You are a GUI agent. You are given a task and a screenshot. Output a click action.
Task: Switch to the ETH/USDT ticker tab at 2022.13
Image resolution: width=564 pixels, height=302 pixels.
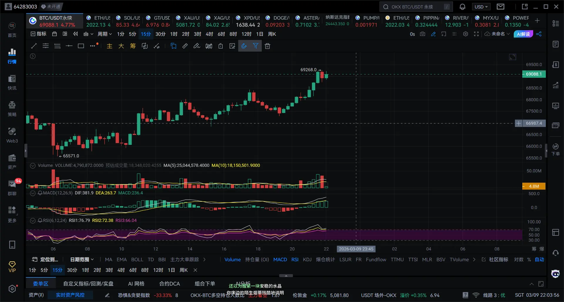(98, 21)
